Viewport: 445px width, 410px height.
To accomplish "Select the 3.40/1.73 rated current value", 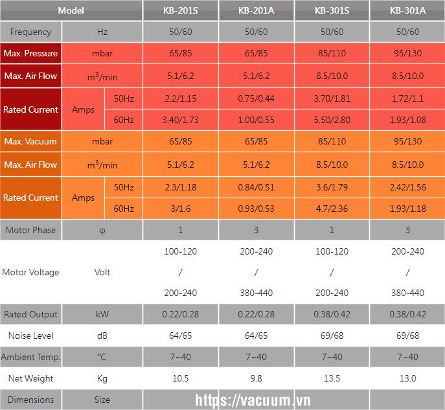I will 181,120.
